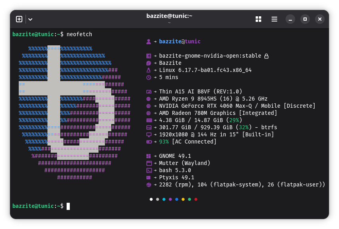Click the neofetch command text
The height and width of the screenshot is (229, 339).
tap(79, 34)
